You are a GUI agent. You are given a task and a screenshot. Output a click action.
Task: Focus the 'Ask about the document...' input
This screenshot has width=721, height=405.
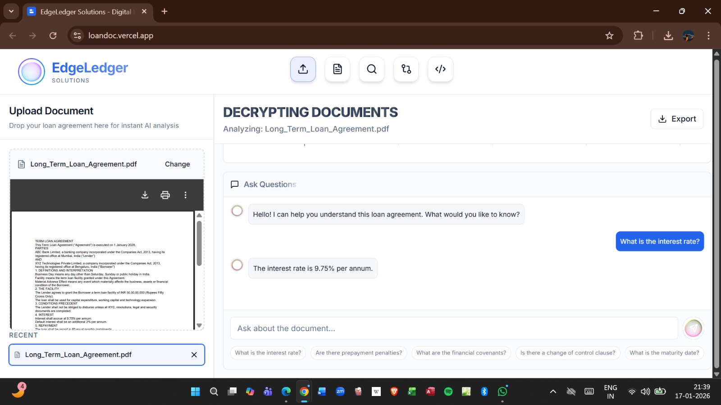454,328
